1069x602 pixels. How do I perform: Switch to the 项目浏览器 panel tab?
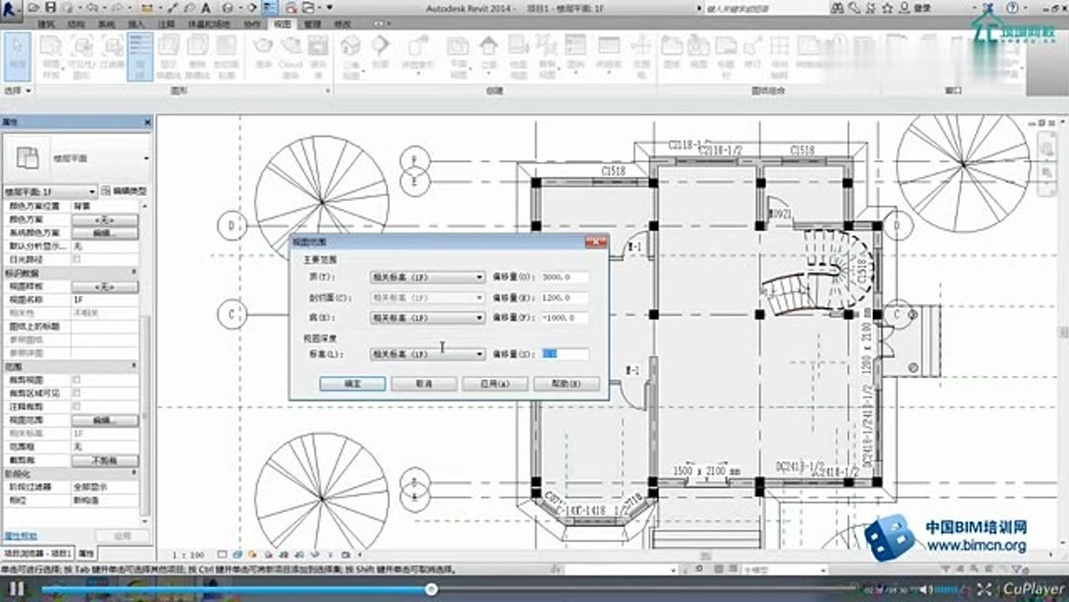pyautogui.click(x=38, y=553)
